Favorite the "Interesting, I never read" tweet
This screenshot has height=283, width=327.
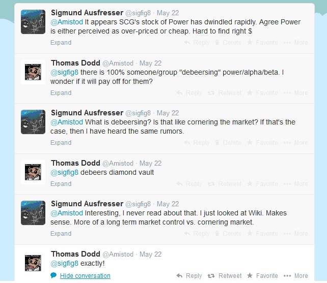(250, 234)
